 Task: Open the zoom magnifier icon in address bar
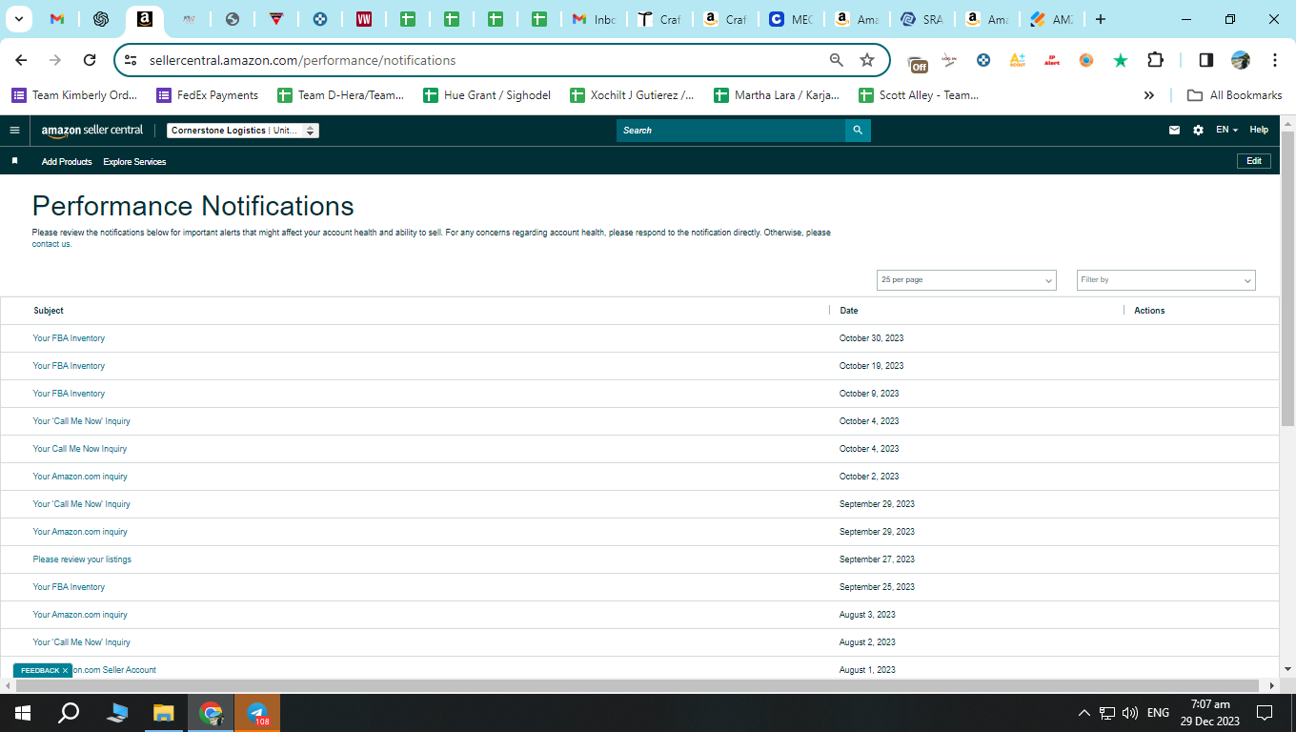coord(837,60)
